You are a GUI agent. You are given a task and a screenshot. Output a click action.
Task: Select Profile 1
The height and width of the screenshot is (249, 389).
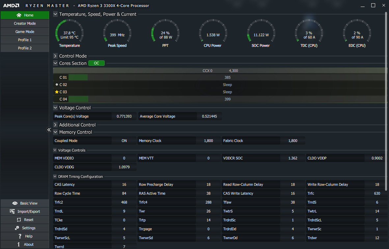(25, 40)
